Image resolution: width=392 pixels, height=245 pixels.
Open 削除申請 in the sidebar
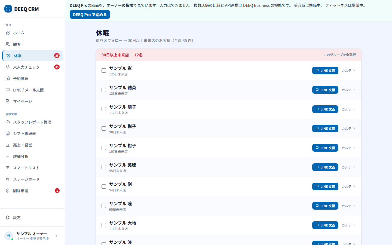coord(32,191)
